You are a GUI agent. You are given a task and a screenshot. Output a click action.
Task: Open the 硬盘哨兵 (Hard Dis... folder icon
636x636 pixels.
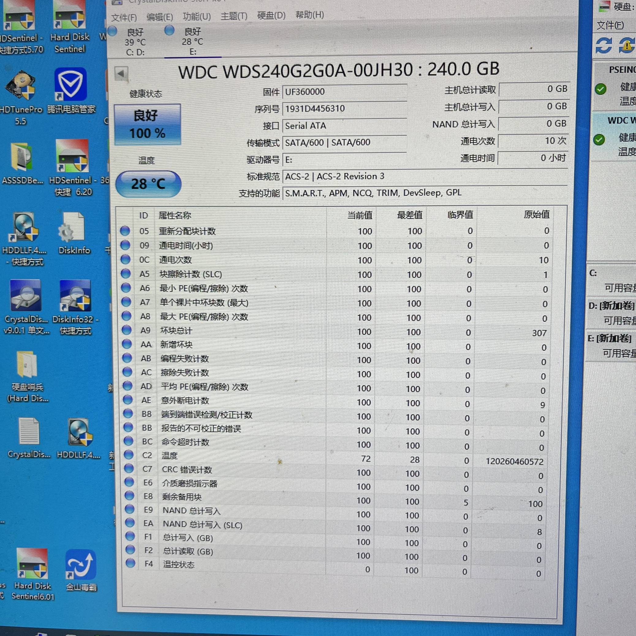[x=28, y=377]
